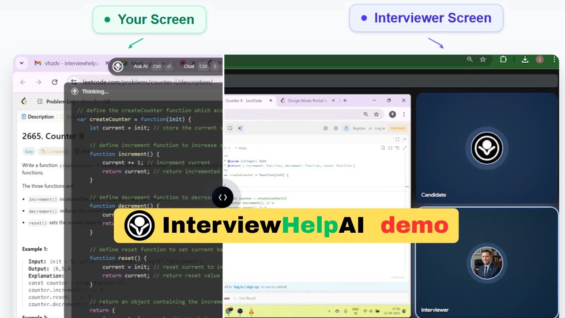Click the bookmark icon in editor toolbar

tap(383, 148)
